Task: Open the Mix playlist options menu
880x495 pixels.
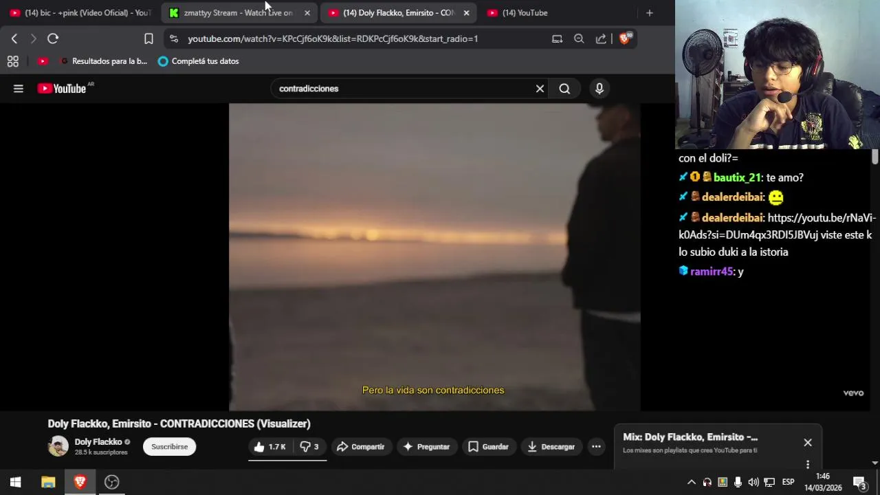Action: [808, 464]
